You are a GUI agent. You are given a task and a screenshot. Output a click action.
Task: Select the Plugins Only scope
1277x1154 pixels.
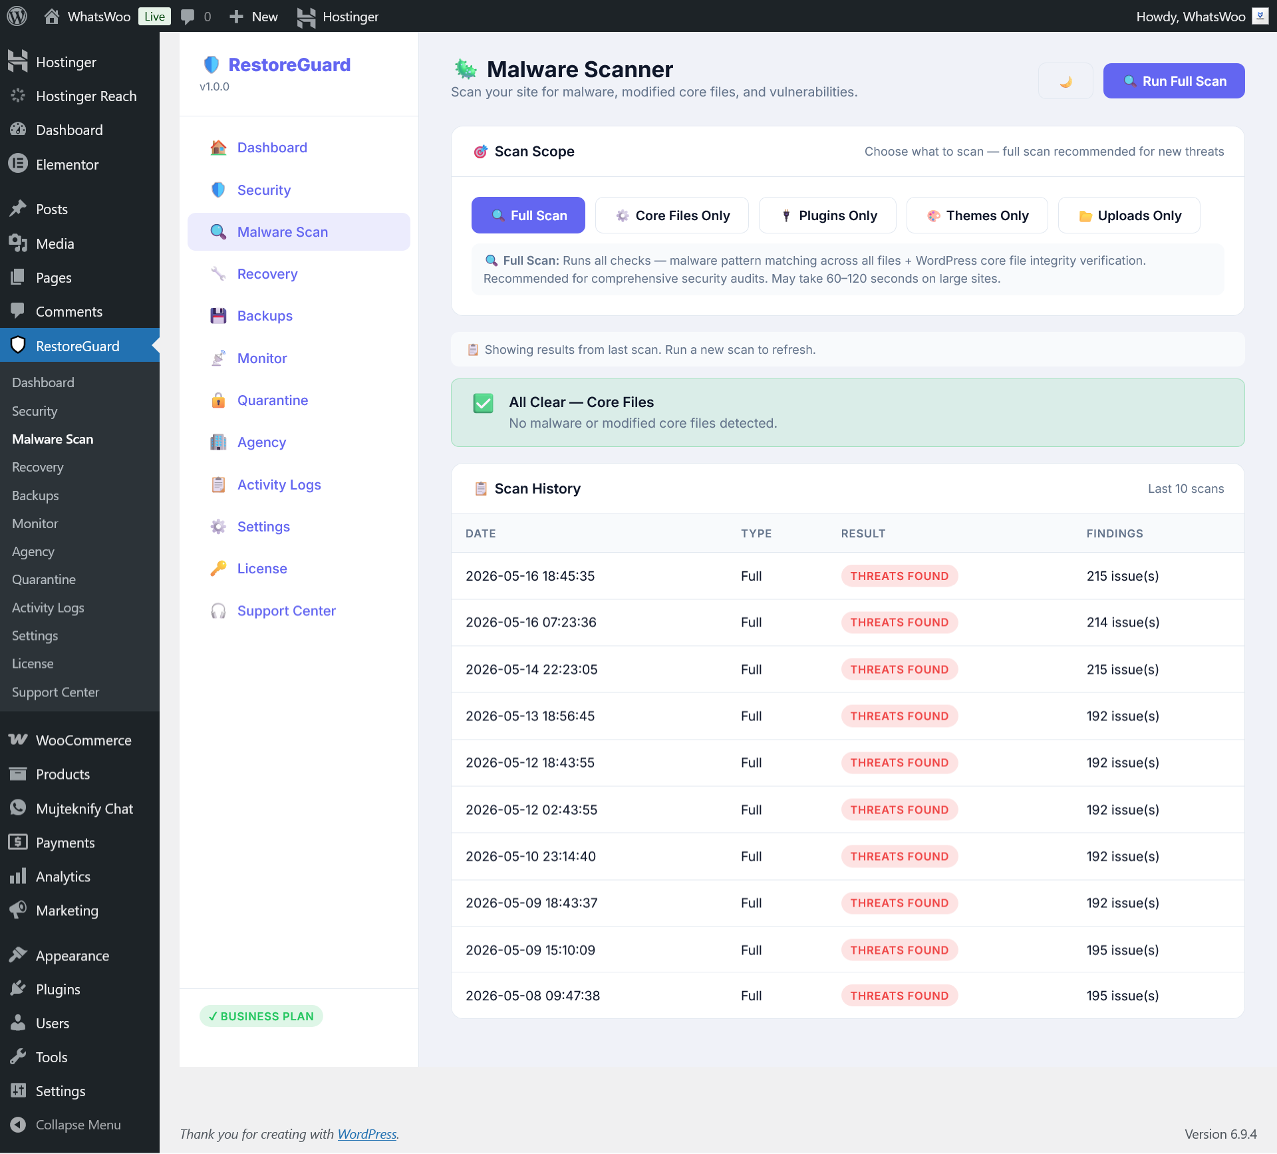pyautogui.click(x=827, y=216)
